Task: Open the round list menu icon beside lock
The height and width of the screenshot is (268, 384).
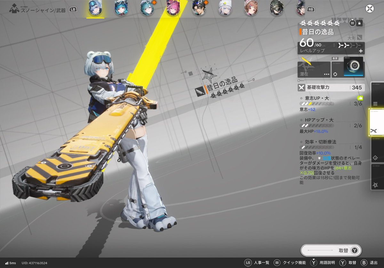Action: click(352, 23)
